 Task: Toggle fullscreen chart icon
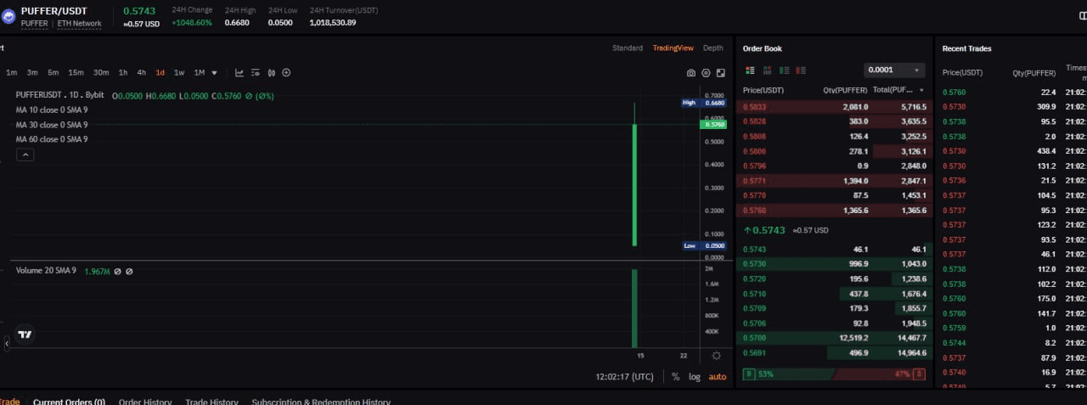pyautogui.click(x=720, y=73)
